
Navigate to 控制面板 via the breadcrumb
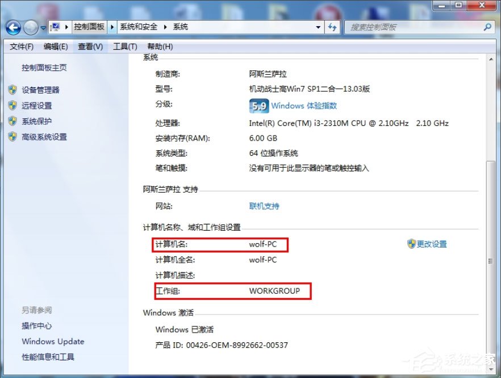89,26
